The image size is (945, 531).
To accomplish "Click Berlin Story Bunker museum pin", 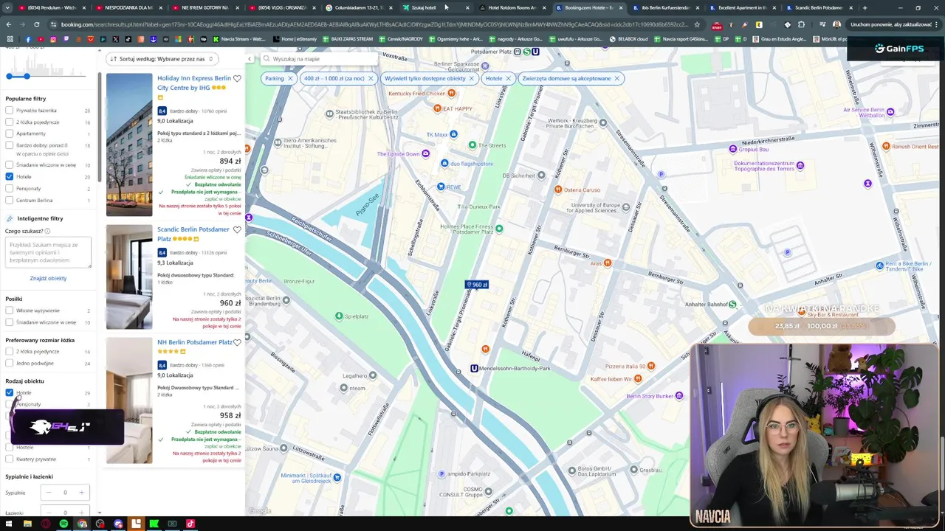I will pos(679,396).
